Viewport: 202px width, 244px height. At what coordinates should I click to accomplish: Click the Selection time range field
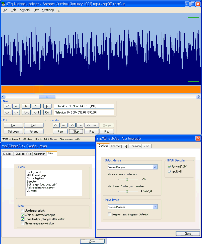pos(84,112)
